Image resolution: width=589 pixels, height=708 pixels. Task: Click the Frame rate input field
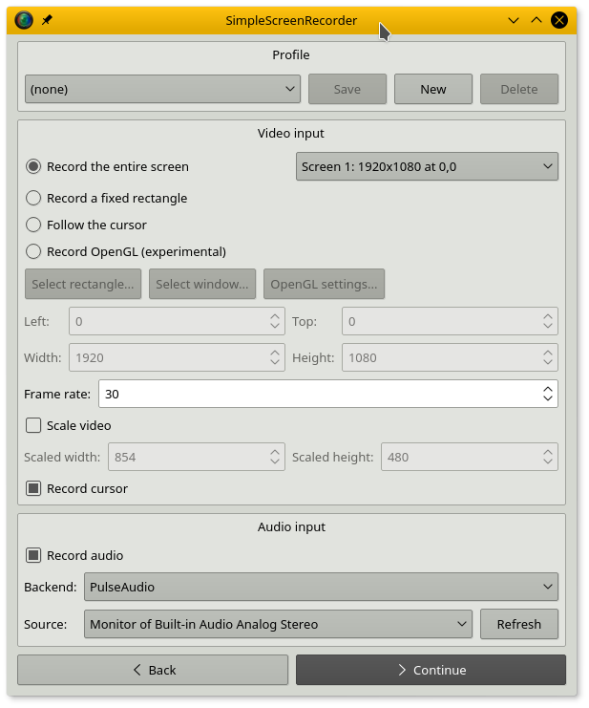315,394
